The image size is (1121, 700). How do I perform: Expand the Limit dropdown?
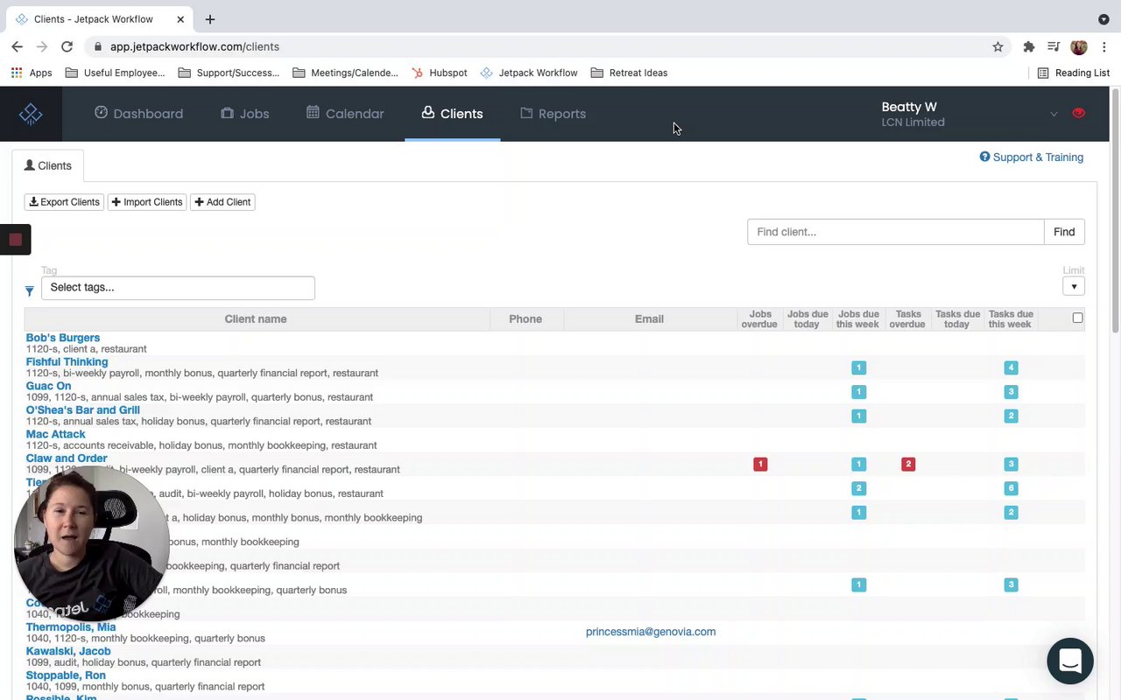click(1074, 286)
